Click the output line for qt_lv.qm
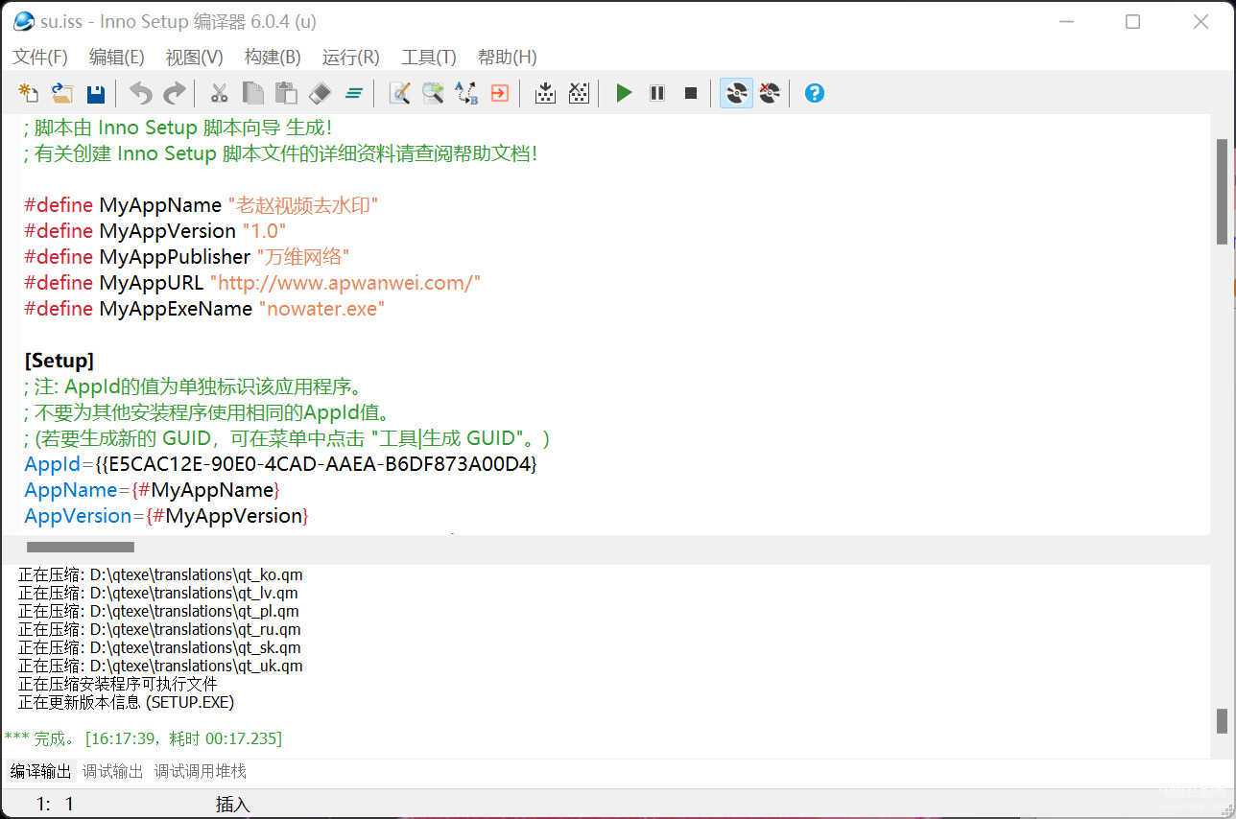 point(158,594)
